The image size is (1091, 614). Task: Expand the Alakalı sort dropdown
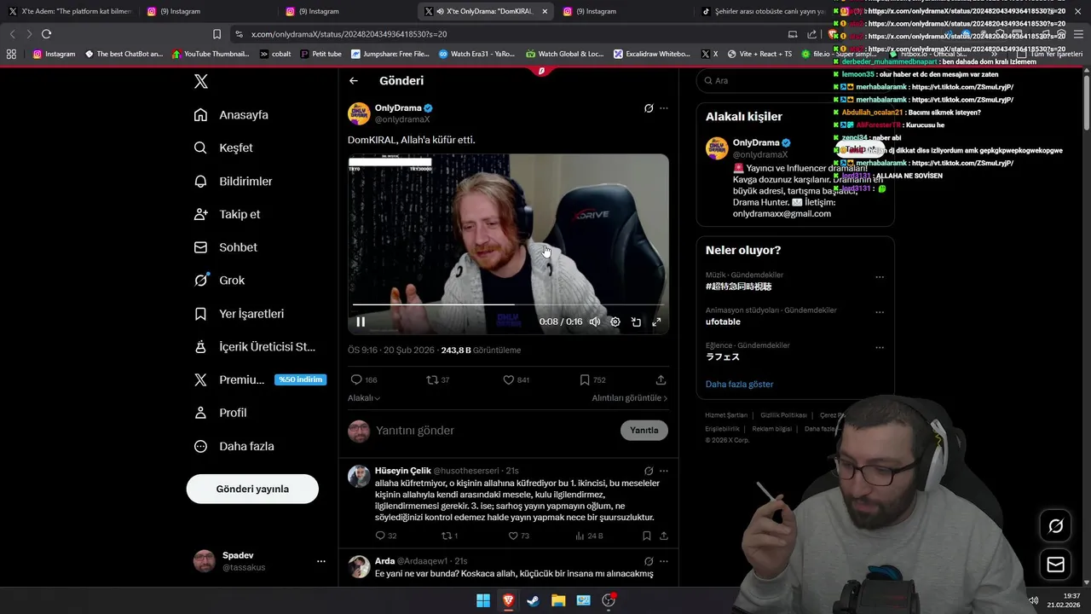point(364,398)
